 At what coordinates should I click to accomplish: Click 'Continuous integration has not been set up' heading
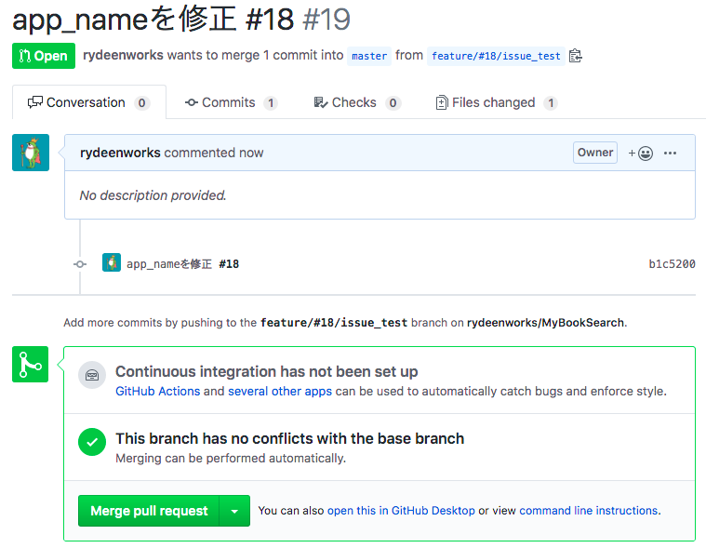click(x=267, y=371)
